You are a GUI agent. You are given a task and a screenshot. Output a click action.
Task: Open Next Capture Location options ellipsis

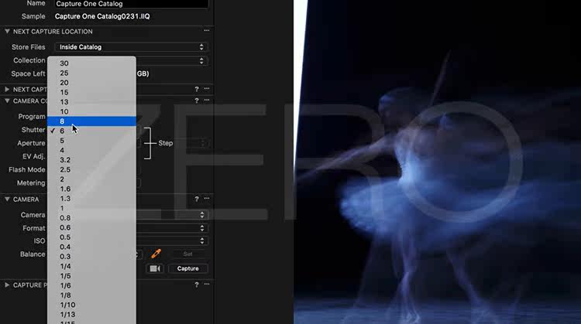click(207, 31)
